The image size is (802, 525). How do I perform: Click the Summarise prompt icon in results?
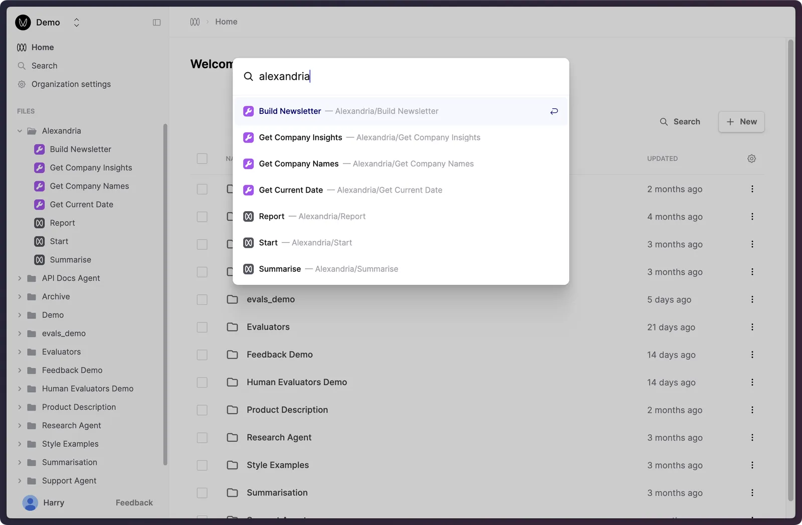tap(248, 269)
